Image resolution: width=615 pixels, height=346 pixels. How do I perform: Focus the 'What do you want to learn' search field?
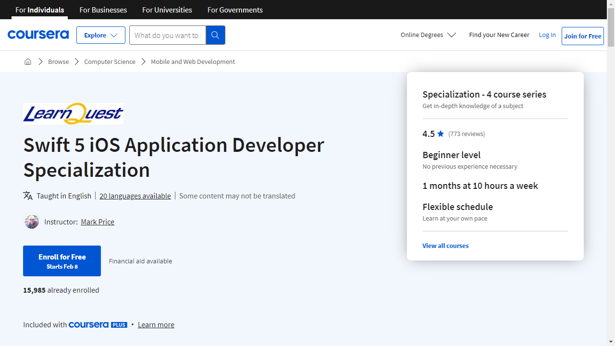point(167,35)
